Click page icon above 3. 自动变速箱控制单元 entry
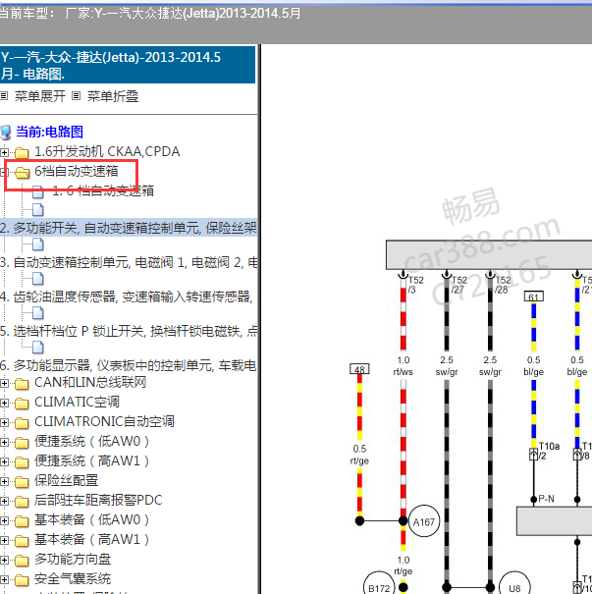 [x=38, y=244]
